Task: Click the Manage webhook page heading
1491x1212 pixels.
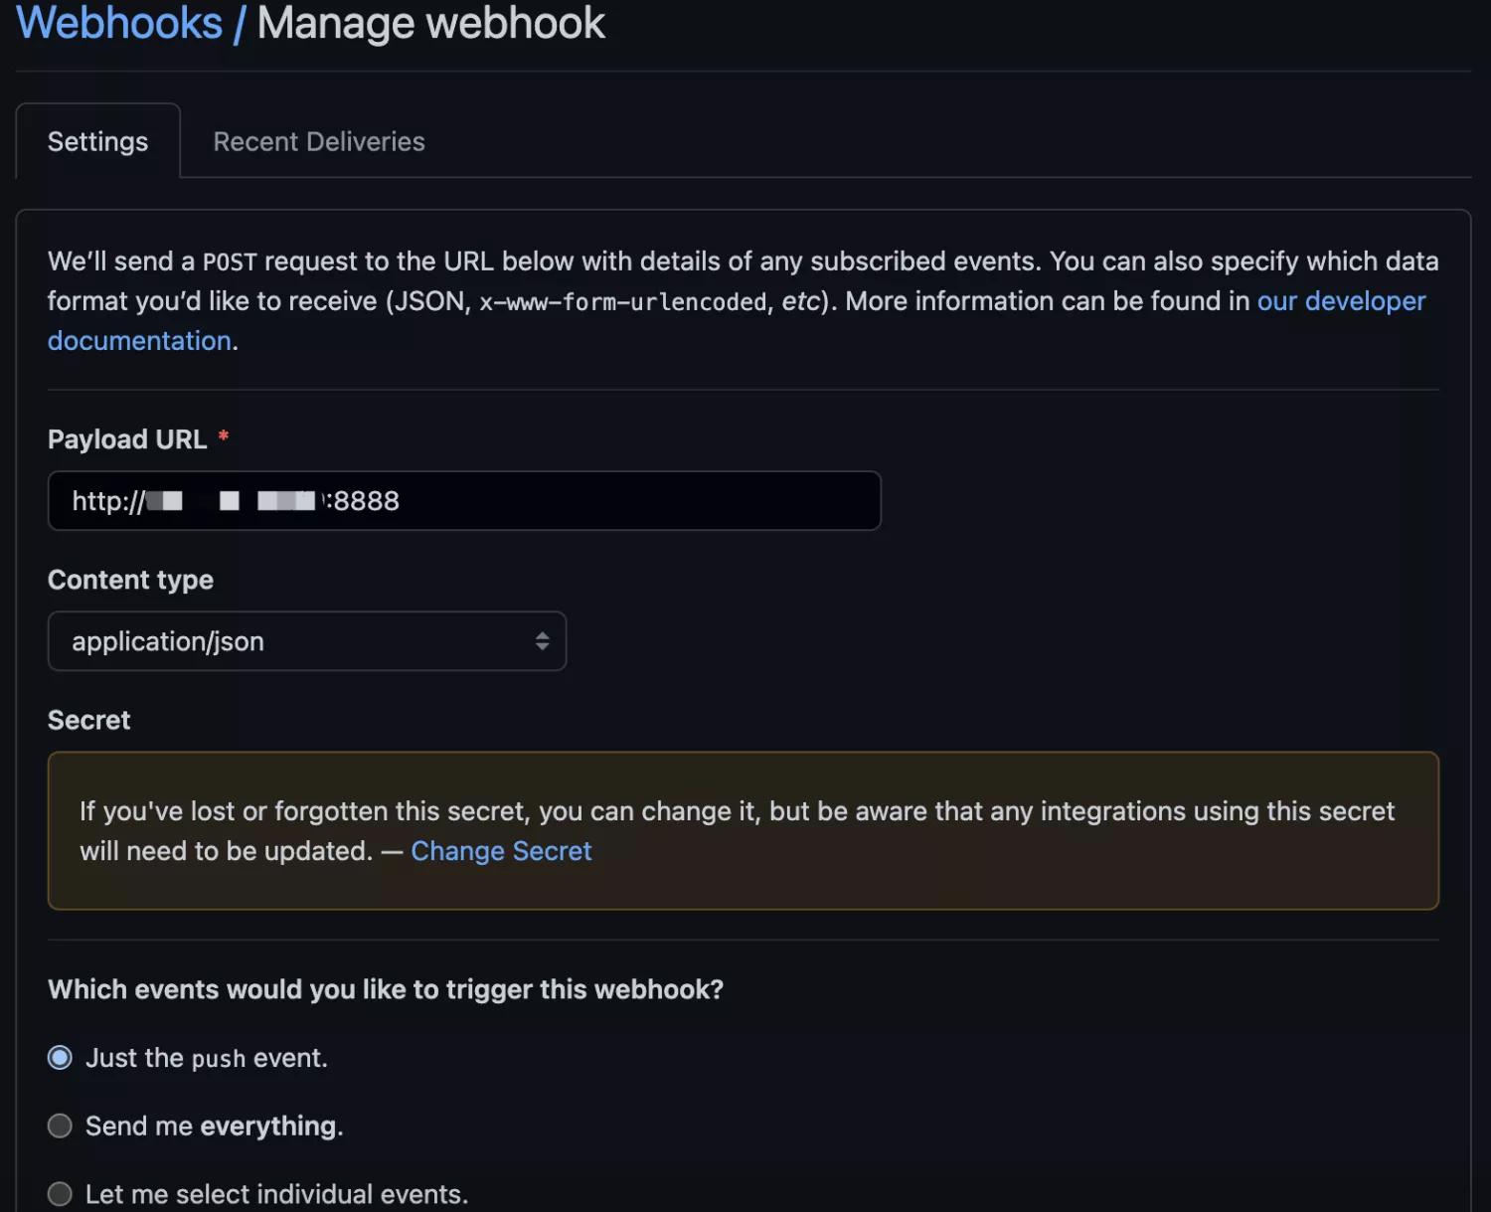Action: [x=430, y=24]
